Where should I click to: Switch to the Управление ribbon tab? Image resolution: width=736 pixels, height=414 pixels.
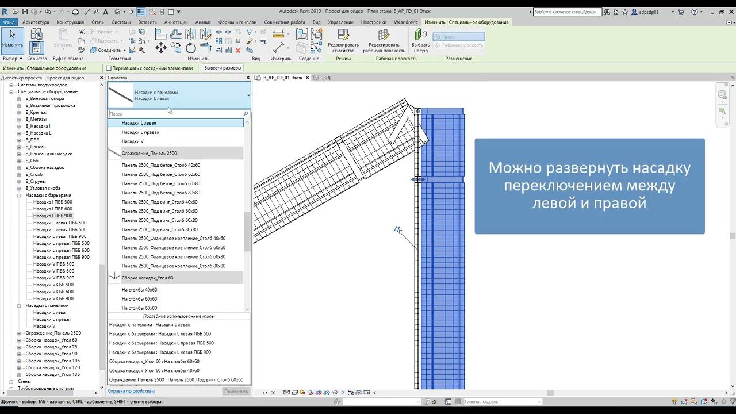(x=340, y=22)
